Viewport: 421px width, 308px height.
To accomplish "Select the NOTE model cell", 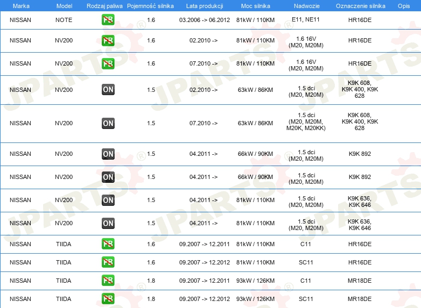I will click(64, 20).
